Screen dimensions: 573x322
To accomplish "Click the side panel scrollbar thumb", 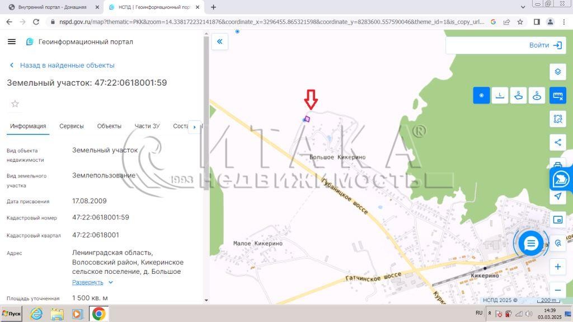I will [x=206, y=114].
